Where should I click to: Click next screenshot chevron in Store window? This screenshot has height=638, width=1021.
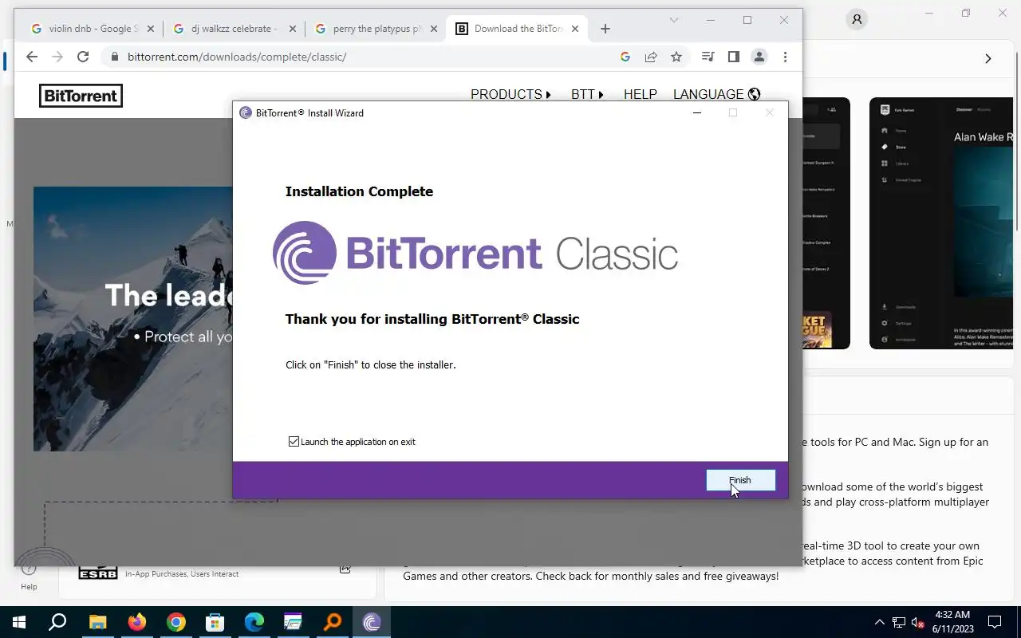tap(987, 58)
